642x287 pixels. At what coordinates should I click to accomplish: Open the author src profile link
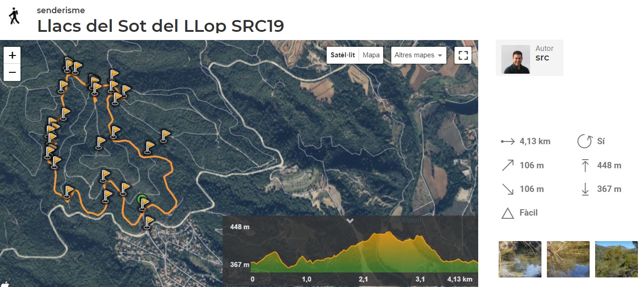pos(542,58)
